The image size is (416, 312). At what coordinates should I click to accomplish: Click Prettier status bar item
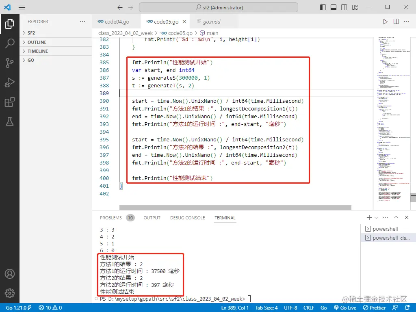(x=374, y=308)
